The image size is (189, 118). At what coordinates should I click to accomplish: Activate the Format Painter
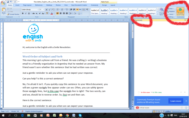click(13, 14)
